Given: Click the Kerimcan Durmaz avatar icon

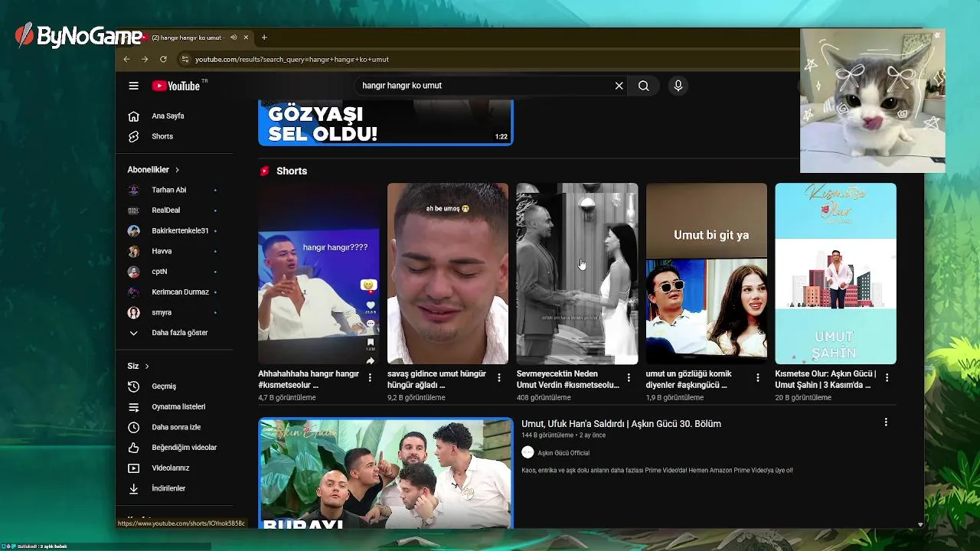Looking at the screenshot, I should click(x=133, y=292).
